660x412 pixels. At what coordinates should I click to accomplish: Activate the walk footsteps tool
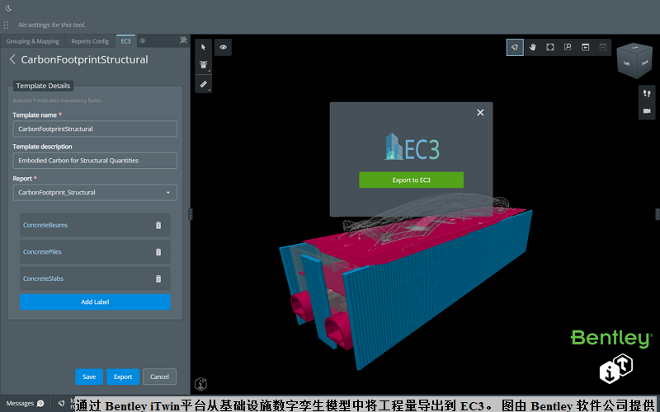(x=647, y=93)
